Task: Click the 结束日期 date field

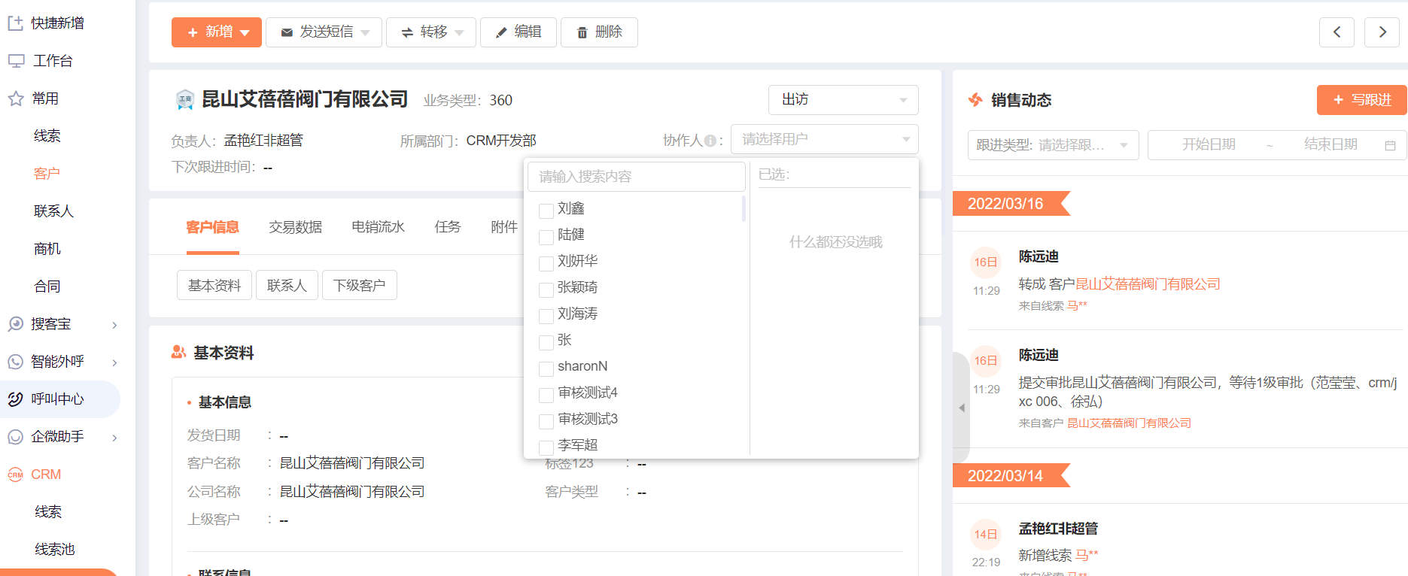Action: point(1330,145)
